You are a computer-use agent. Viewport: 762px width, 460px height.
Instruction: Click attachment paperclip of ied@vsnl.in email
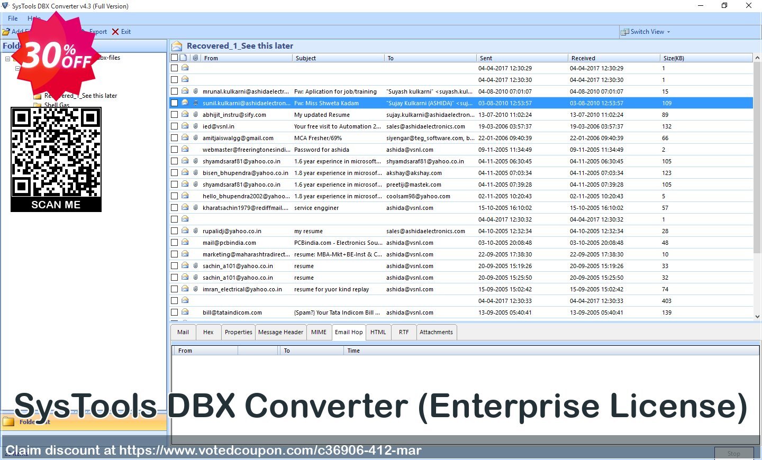click(195, 126)
